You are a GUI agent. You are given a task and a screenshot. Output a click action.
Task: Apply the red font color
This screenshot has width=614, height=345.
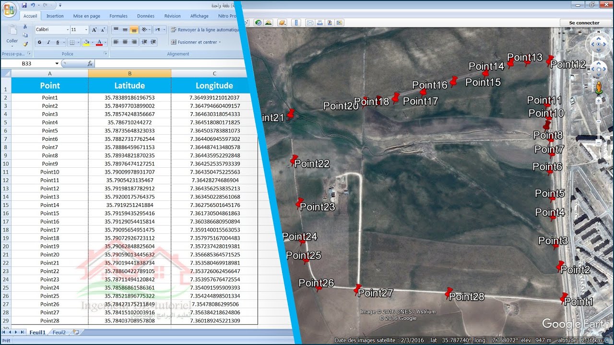pos(99,42)
